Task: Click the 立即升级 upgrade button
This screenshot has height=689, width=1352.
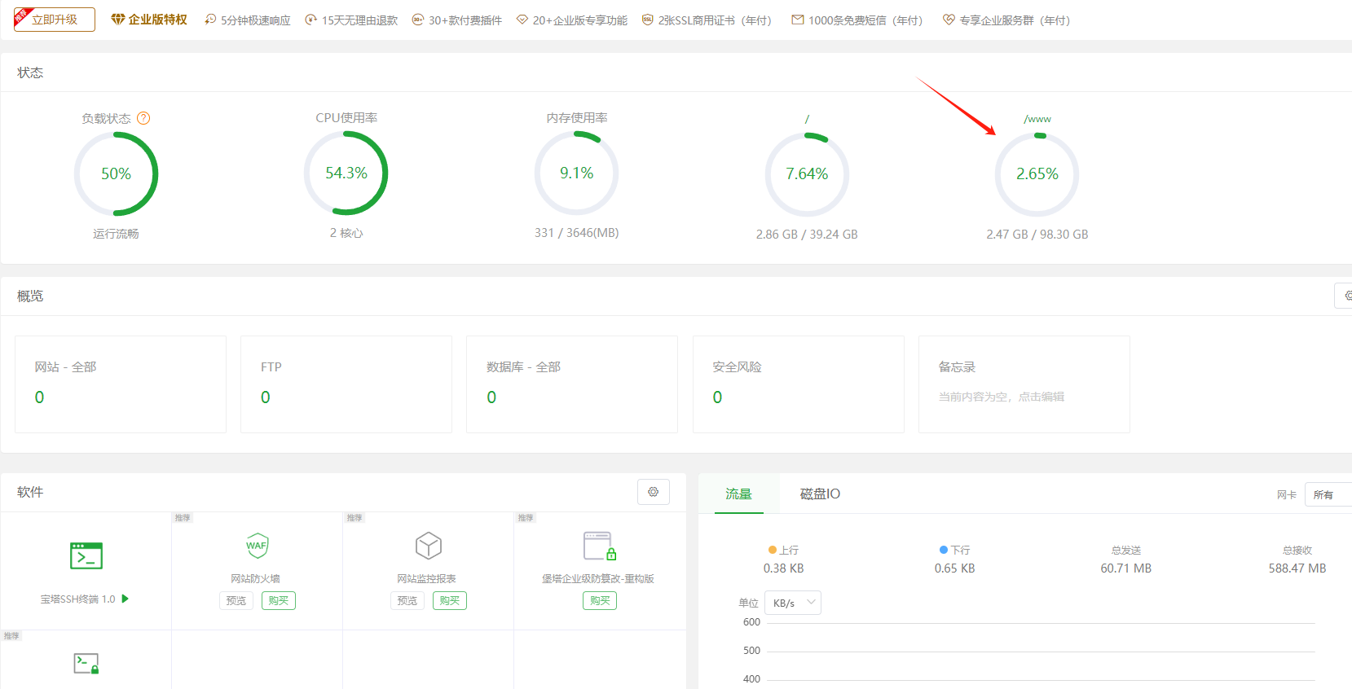Action: (55, 20)
